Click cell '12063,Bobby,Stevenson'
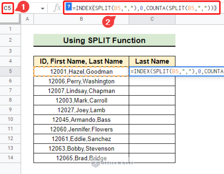224x174 pixels. pyautogui.click(x=81, y=148)
